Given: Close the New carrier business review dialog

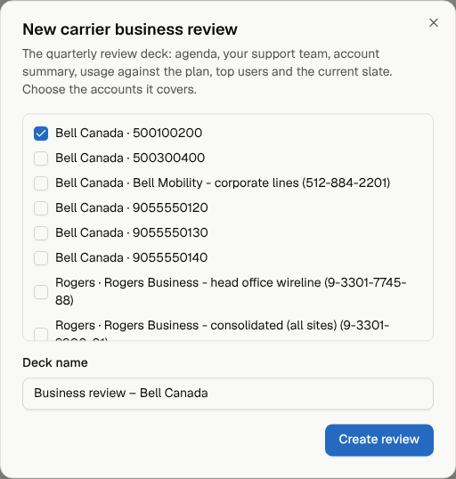Looking at the screenshot, I should point(434,22).
